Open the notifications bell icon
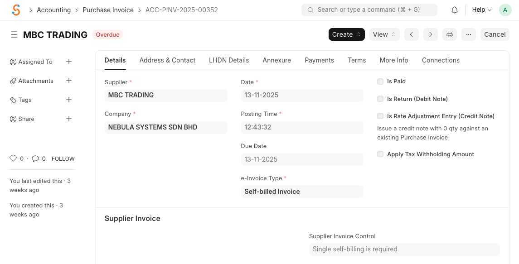 click(455, 10)
